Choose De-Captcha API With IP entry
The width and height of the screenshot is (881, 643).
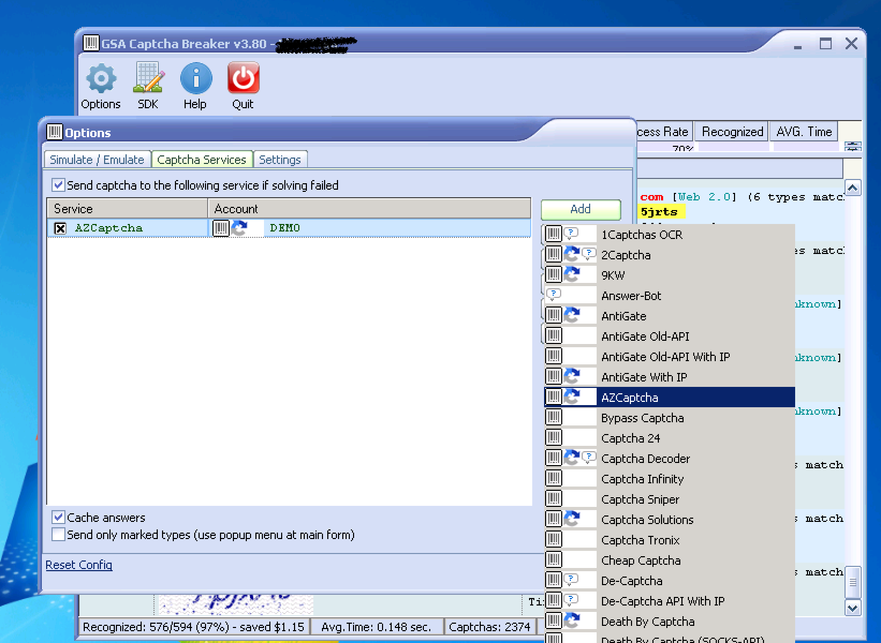669,601
